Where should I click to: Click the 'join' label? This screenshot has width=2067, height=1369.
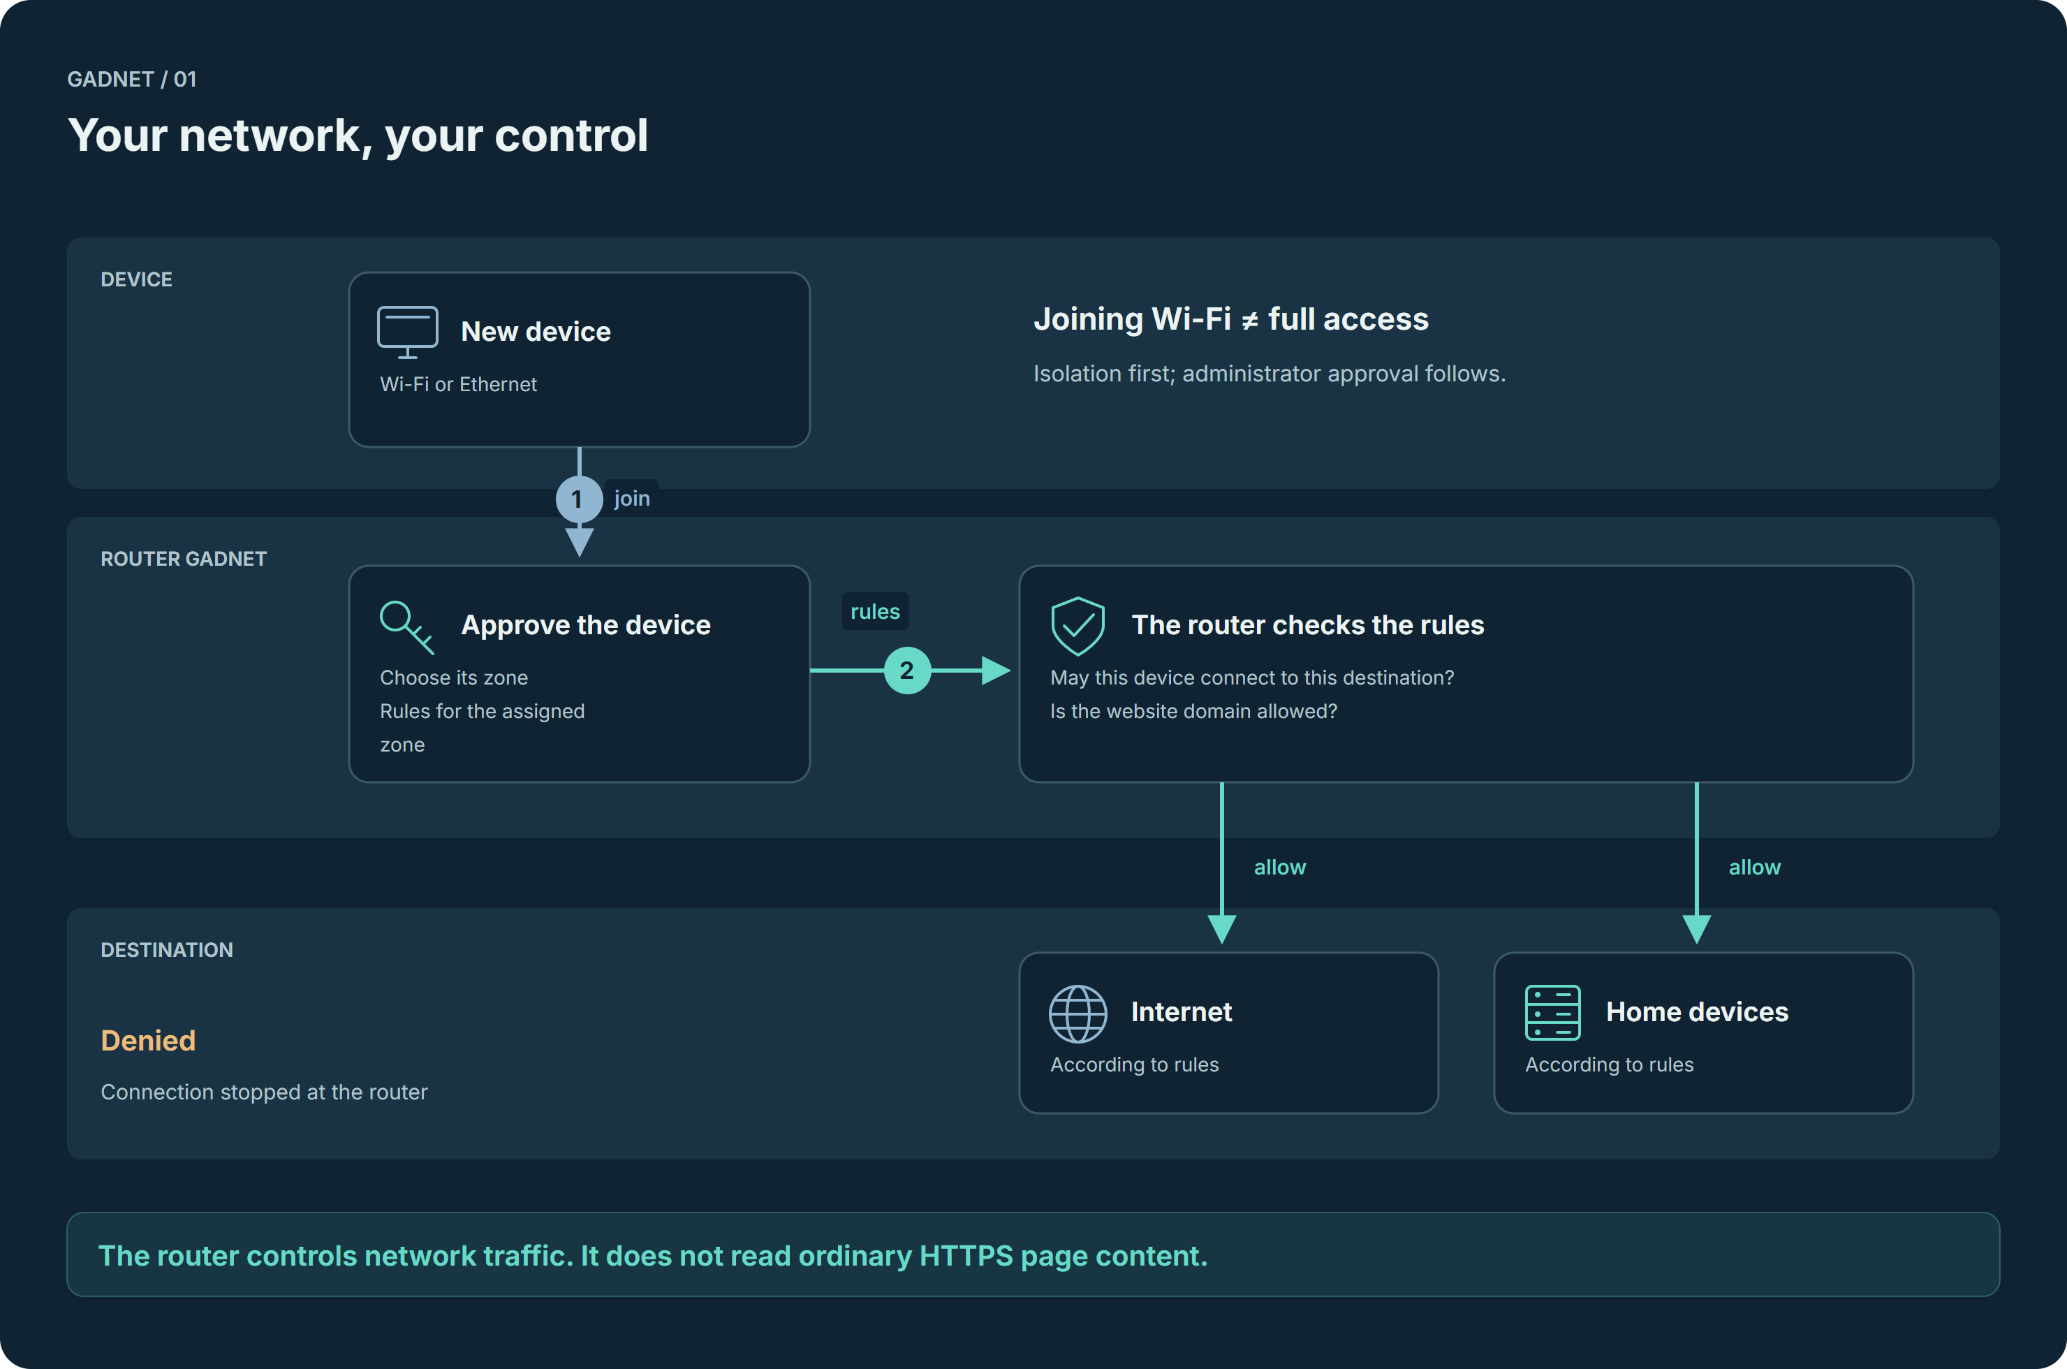pos(631,499)
